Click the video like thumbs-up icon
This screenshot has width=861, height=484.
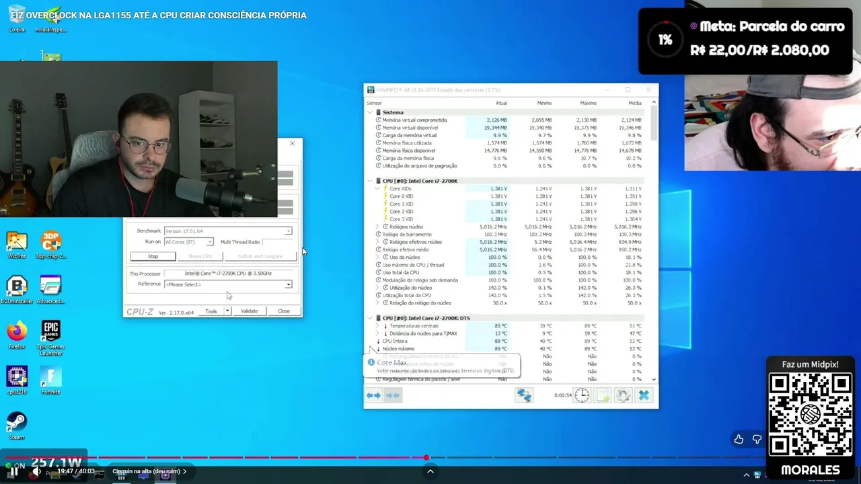(739, 439)
